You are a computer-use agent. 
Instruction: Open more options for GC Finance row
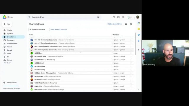pyautogui.click(x=131, y=79)
